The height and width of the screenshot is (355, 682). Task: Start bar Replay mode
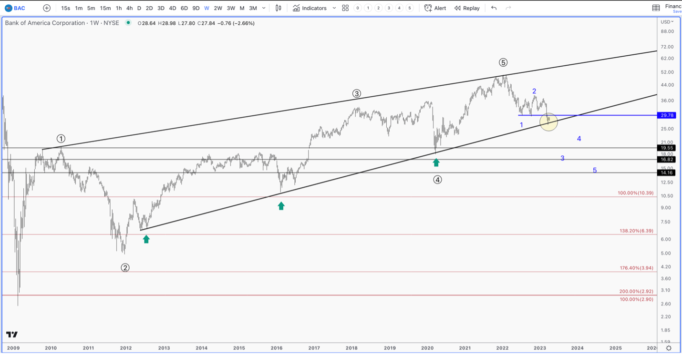[467, 8]
